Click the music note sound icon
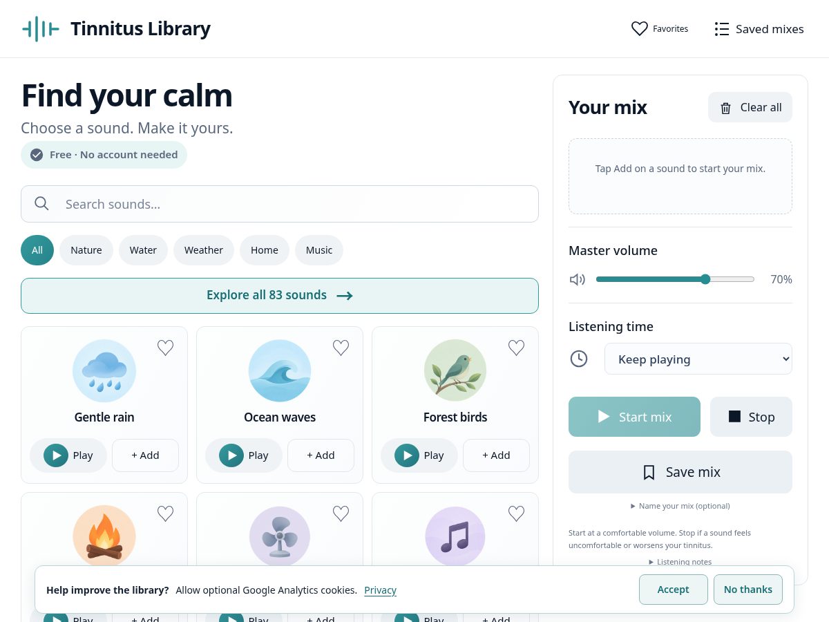Viewport: 829px width, 622px height. point(455,536)
